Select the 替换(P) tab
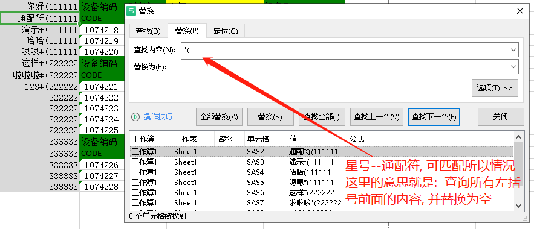Viewport: 534px width, 229px height. click(187, 31)
